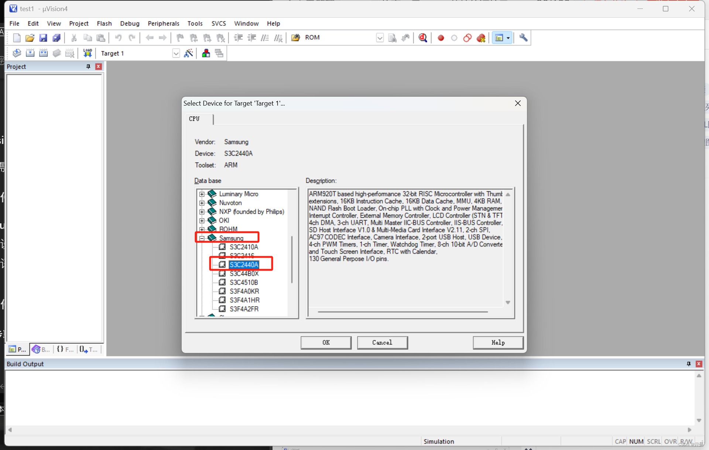Open the File menu
This screenshot has width=709, height=450.
click(x=14, y=23)
